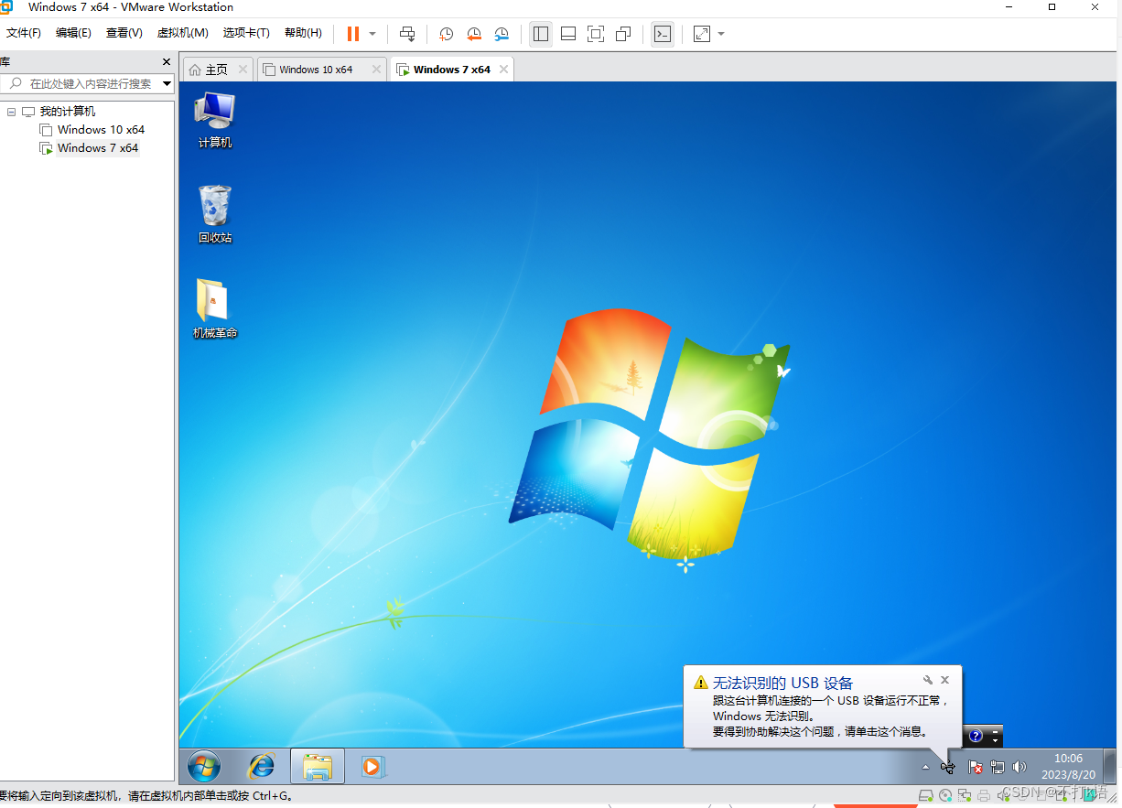Open the 选项卡(T) menu

click(246, 33)
